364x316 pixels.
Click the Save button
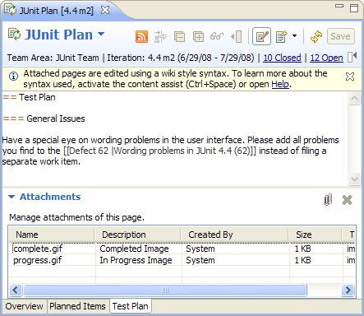341,36
